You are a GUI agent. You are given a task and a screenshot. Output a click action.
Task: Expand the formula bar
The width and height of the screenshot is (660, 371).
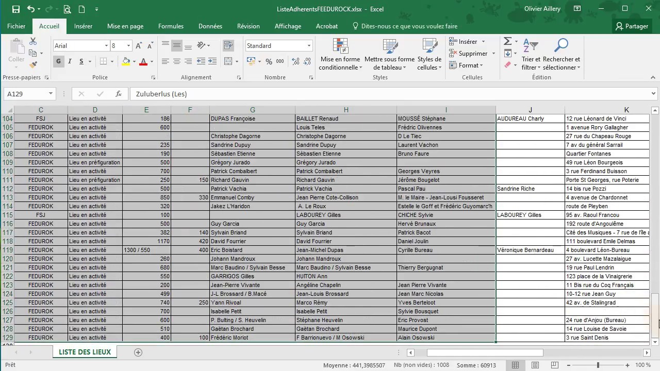point(653,94)
